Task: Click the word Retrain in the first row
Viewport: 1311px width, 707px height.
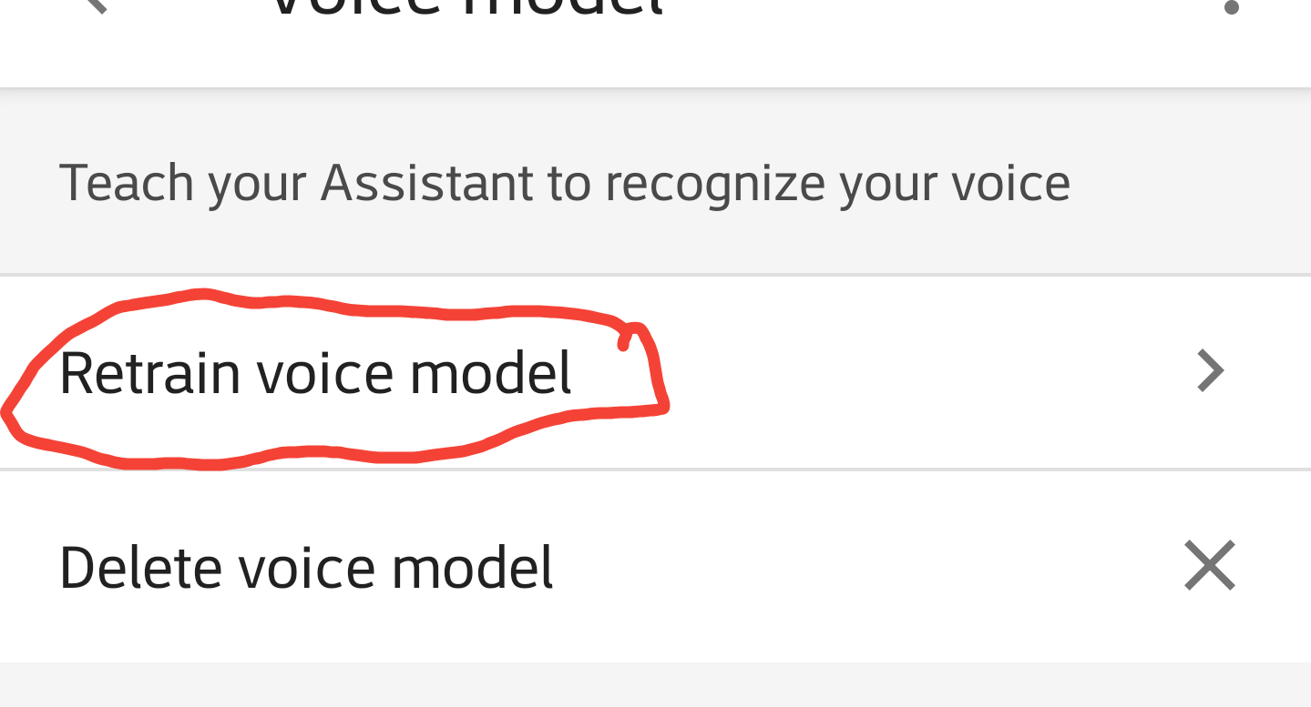Action: pos(149,373)
